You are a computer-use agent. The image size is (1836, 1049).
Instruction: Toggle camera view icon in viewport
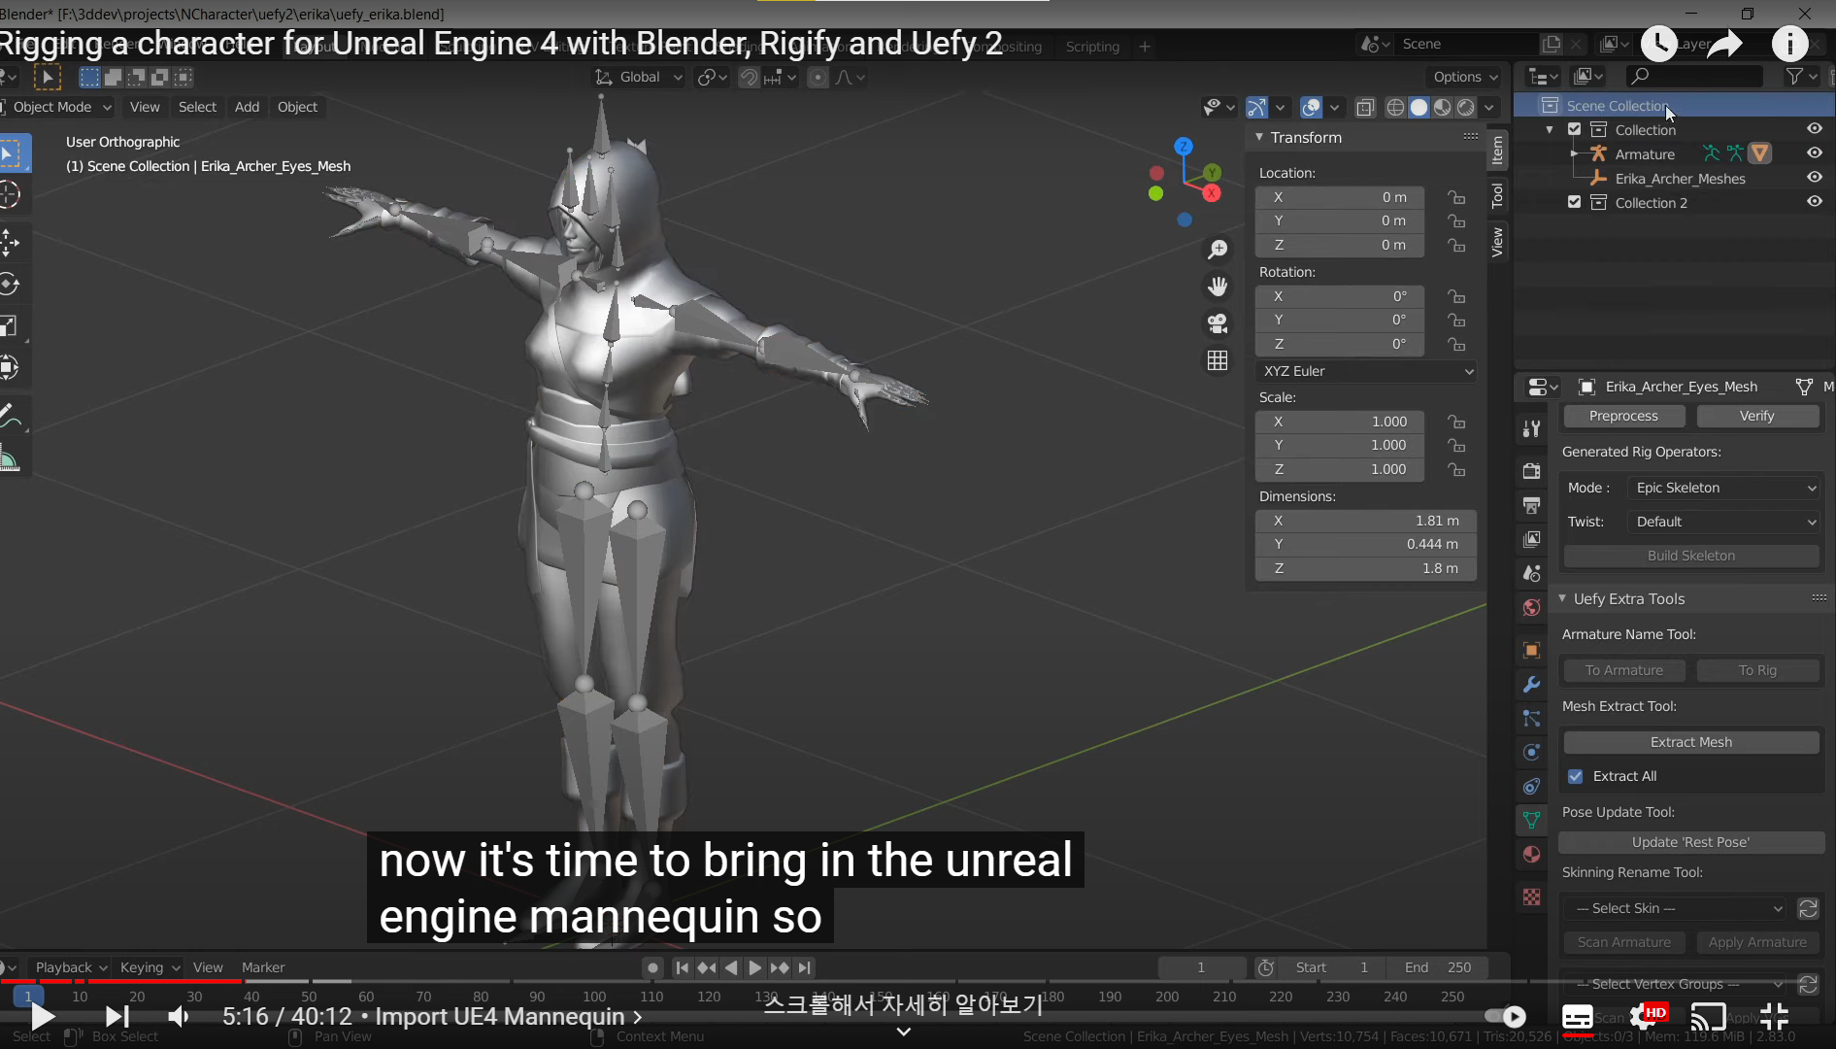tap(1218, 323)
